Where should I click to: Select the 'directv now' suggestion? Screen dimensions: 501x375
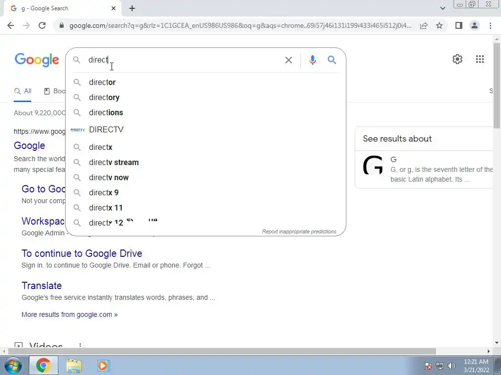tap(205, 178)
